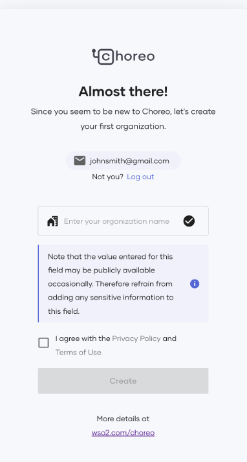Screen dimensions: 247x462
Task: Open the Terms of Use link
Action: click(x=78, y=353)
